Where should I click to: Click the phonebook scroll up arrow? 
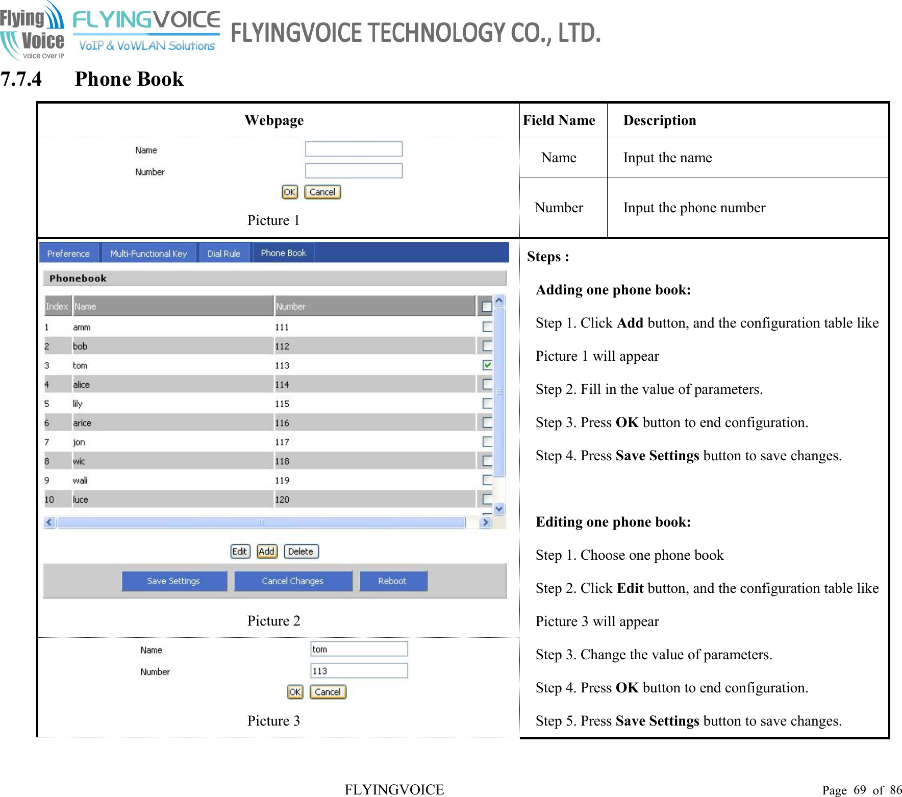point(499,300)
